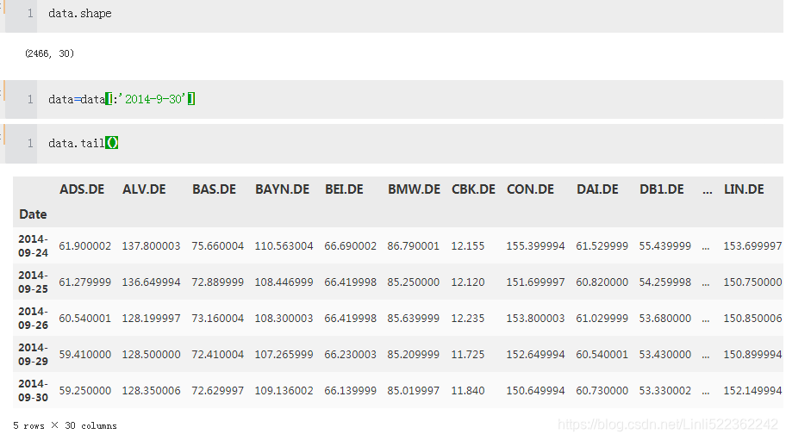Click the cell value 107.265999
This screenshot has width=786, height=440.
click(x=284, y=354)
